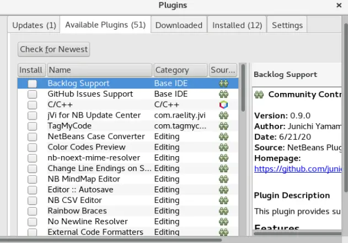Click the source icon for No Newline Resolver

click(x=223, y=222)
